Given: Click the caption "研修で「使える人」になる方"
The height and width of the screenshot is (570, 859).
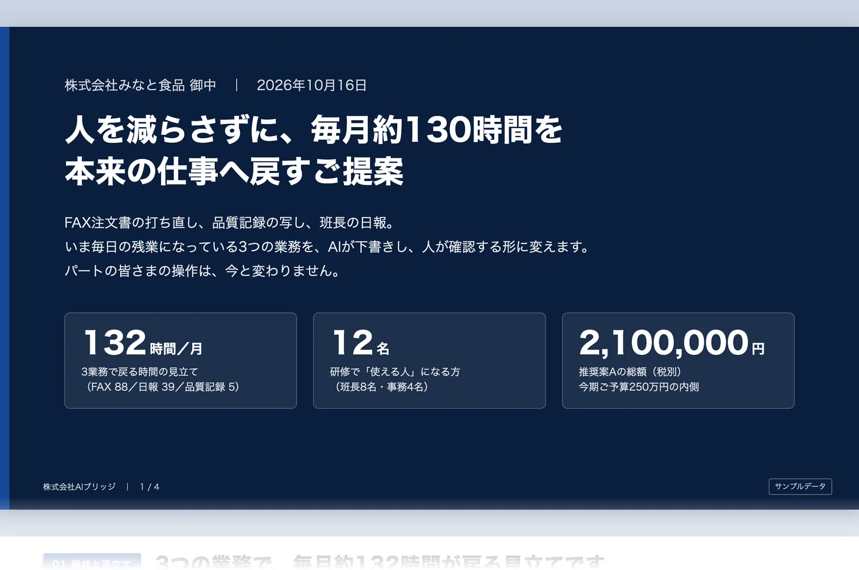Looking at the screenshot, I should [x=395, y=372].
